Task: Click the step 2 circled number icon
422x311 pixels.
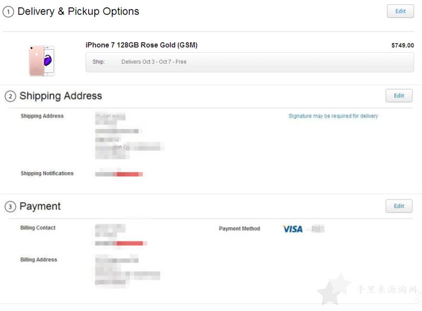Action: point(10,96)
